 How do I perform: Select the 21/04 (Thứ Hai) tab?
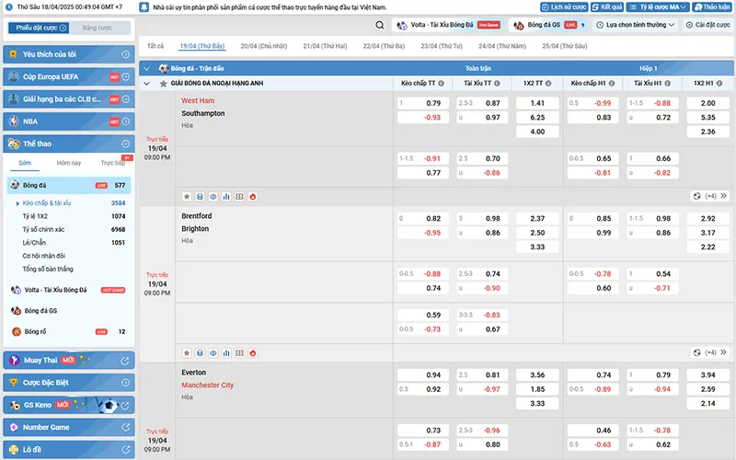pyautogui.click(x=325, y=46)
